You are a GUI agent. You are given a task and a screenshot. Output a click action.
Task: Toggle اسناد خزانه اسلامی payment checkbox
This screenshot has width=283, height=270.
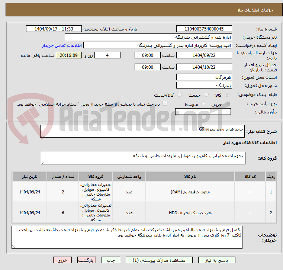coord(165,103)
